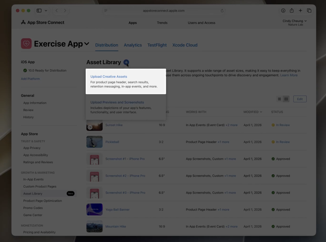Sort by the MODIFIED column header

click(x=252, y=112)
